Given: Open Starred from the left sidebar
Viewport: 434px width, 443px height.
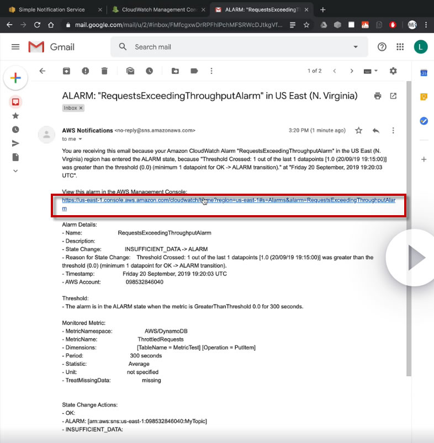Looking at the screenshot, I should point(15,115).
